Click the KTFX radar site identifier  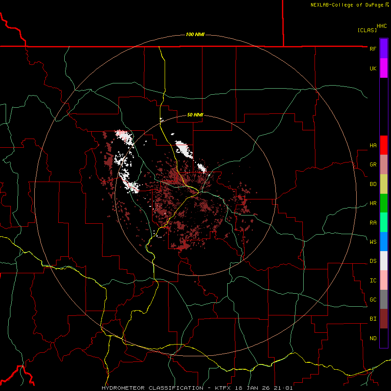[224, 388]
